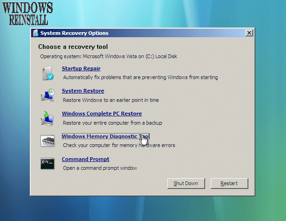286x221 pixels.
Task: Click the 'Choose a recovery tool' heading
Action: [x=73, y=47]
